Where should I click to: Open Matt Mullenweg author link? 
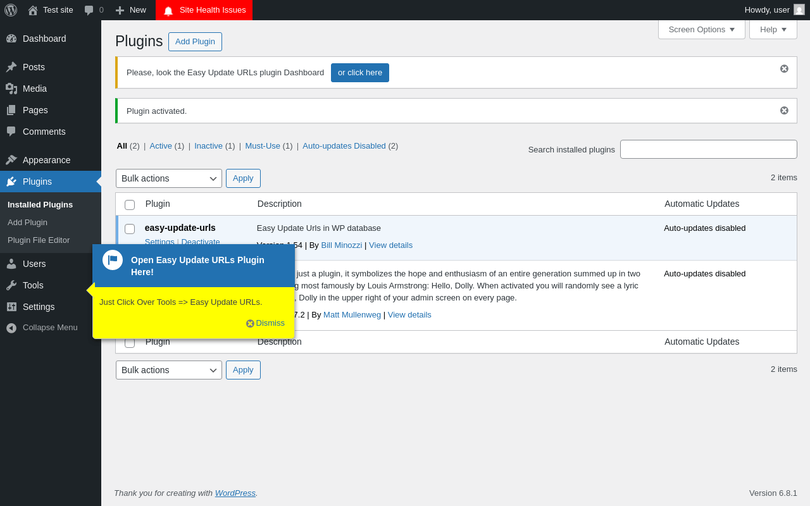click(352, 314)
